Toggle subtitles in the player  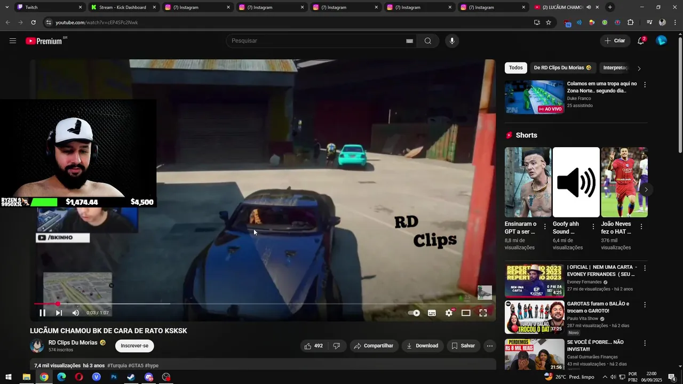[432, 313]
